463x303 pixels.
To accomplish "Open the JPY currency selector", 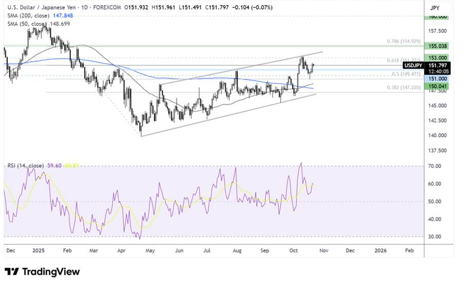I will pyautogui.click(x=434, y=8).
